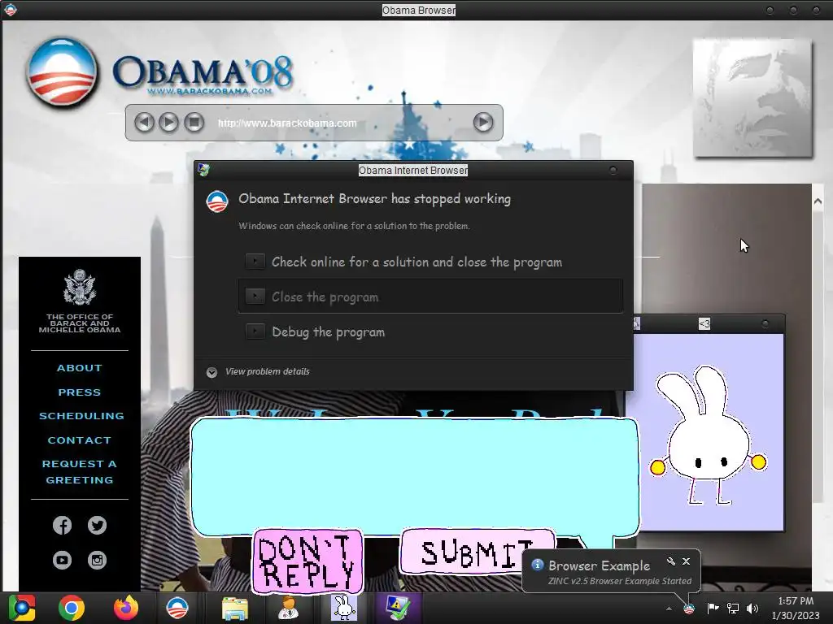Open the file explorer folder on the taskbar
The width and height of the screenshot is (833, 624).
click(234, 609)
